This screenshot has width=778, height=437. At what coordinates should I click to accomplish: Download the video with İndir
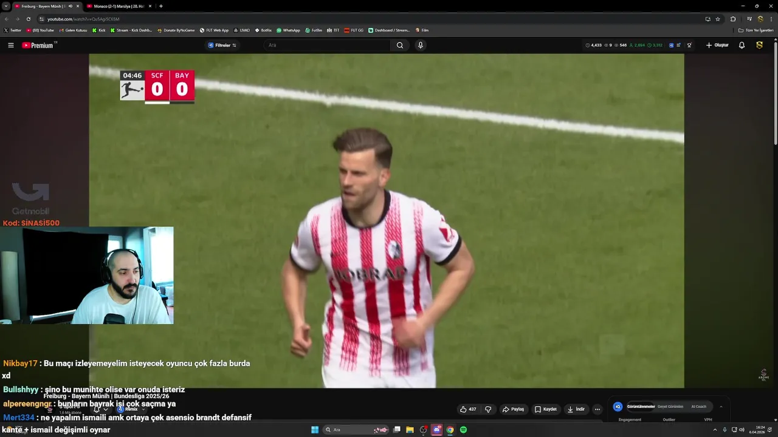(x=576, y=409)
